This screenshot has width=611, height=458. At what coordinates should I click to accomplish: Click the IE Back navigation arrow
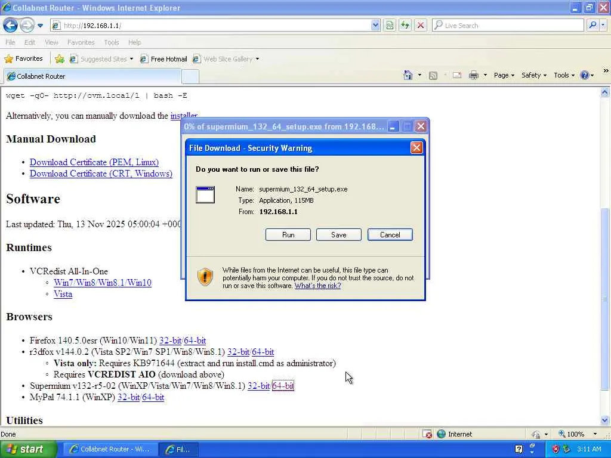(x=11, y=26)
